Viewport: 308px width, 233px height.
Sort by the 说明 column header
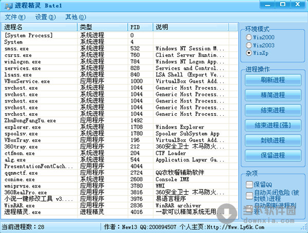191,27
